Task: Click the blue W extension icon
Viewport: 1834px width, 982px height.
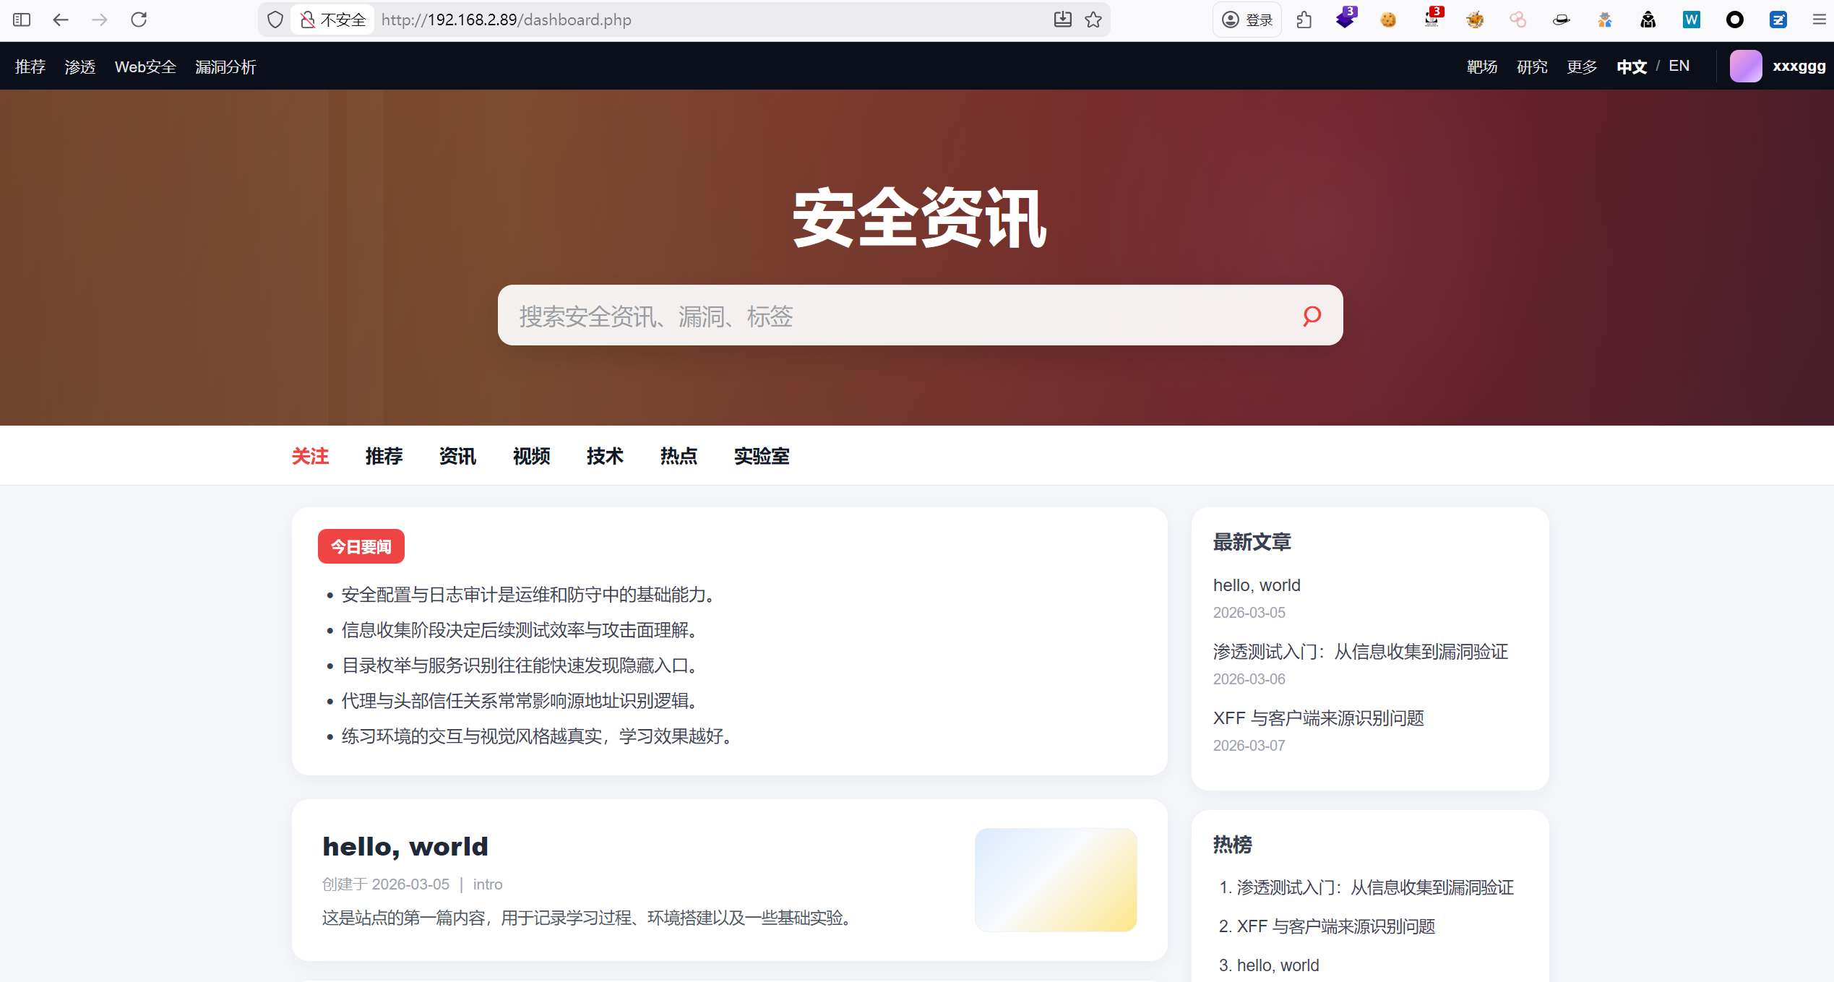Action: tap(1691, 20)
